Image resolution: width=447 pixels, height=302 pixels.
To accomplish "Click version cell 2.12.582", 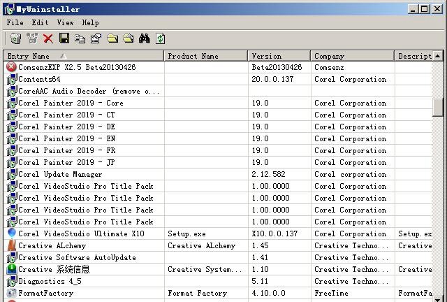I will (268, 174).
